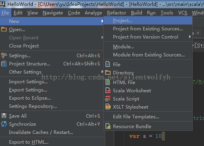Open the View menu

32,13
